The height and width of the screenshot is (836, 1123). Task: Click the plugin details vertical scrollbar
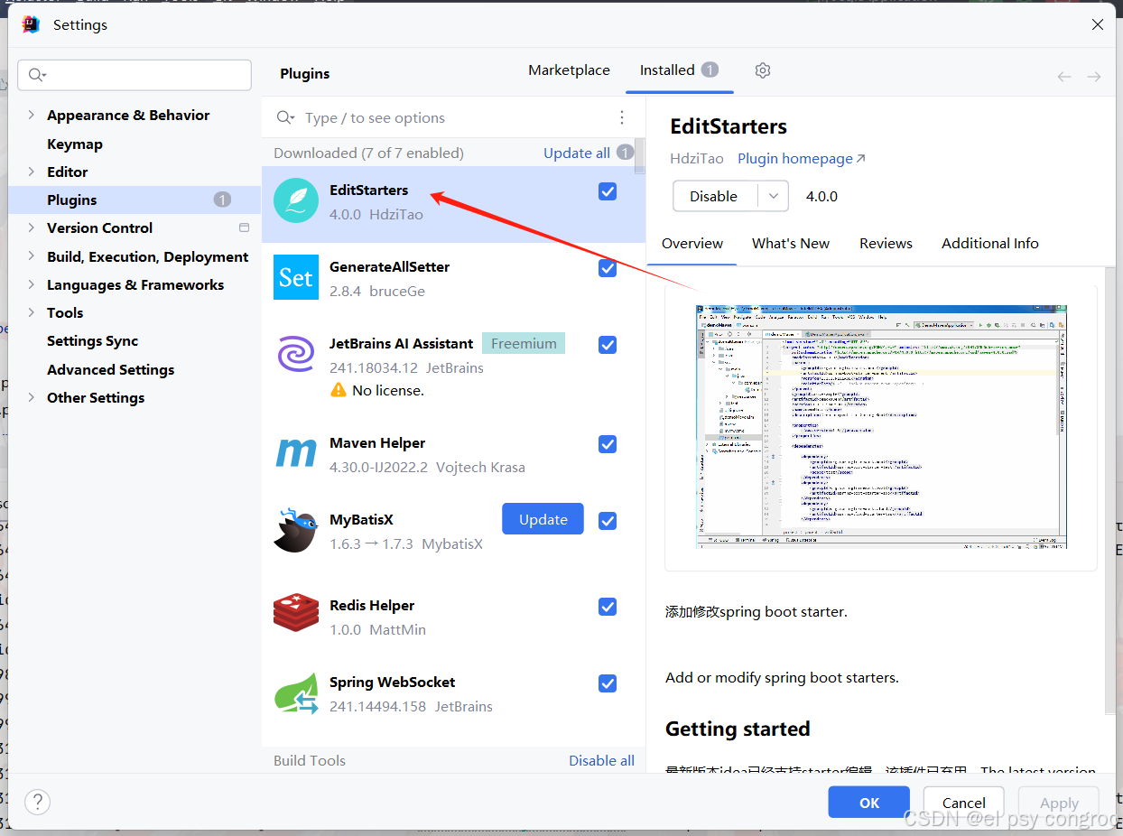coord(1110,490)
